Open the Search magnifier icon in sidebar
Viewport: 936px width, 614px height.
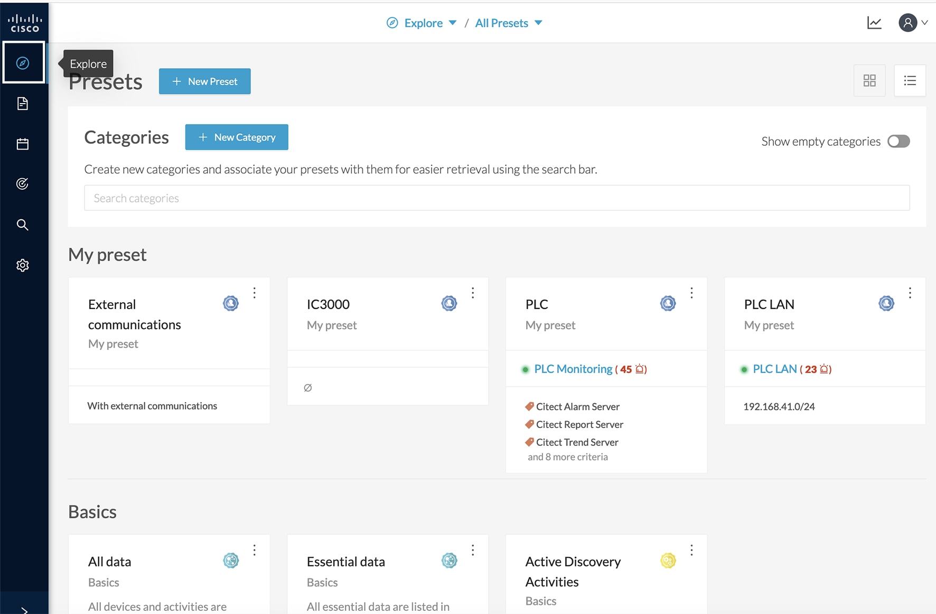[23, 225]
